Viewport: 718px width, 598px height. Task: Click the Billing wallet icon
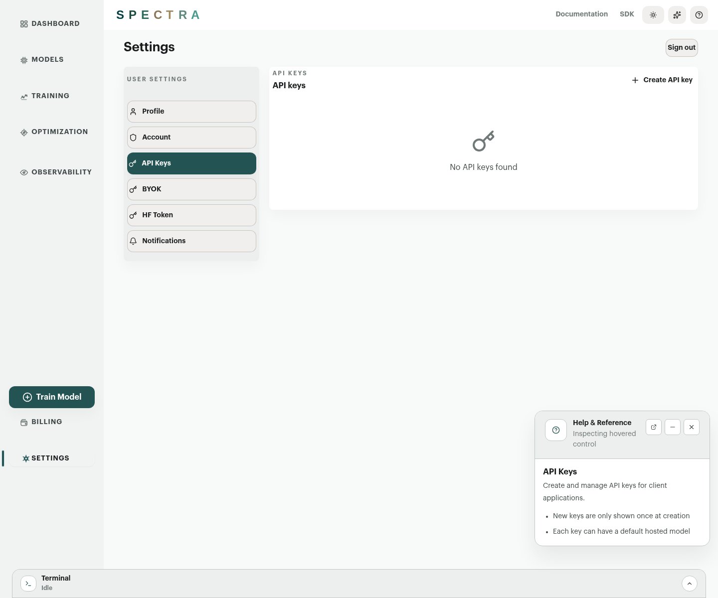[24, 423]
